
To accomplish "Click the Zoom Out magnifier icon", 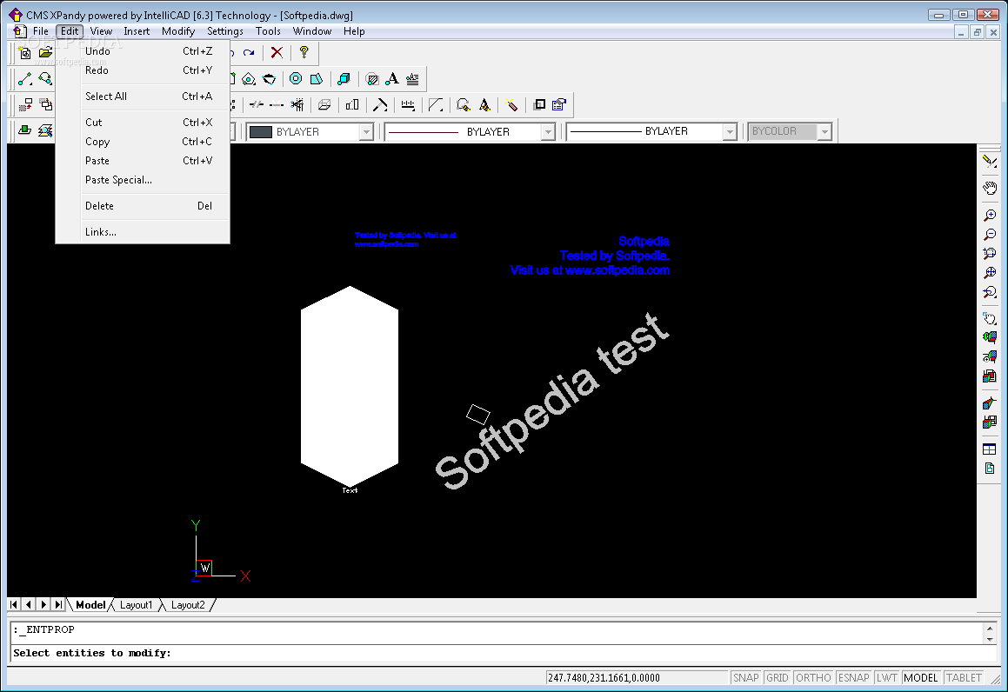I will (990, 235).
